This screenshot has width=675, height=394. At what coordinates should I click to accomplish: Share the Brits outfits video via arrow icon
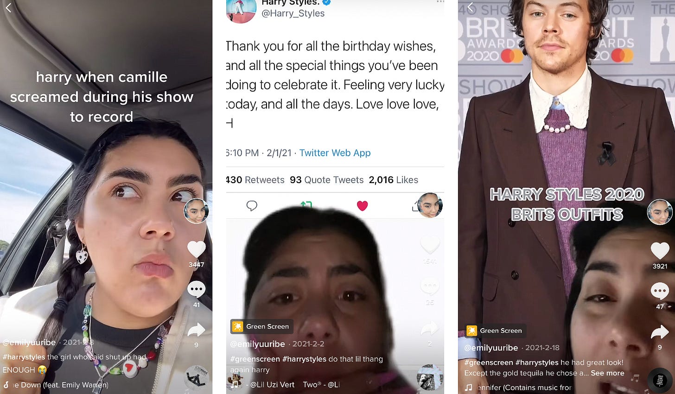(x=660, y=332)
